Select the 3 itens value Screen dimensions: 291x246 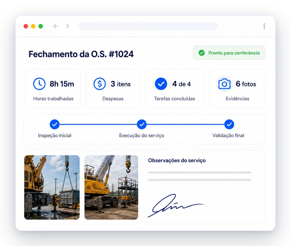121,84
